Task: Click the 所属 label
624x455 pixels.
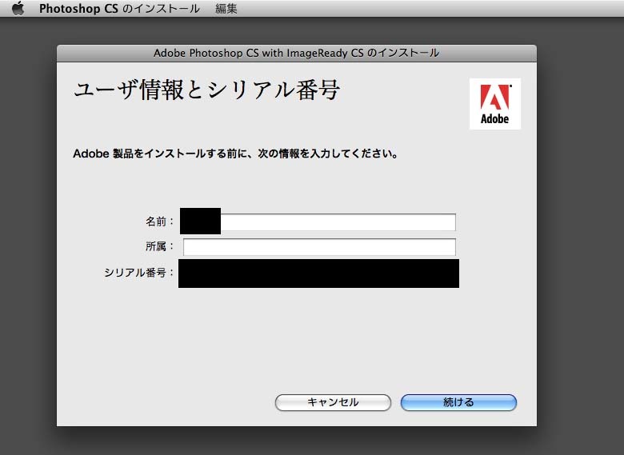Action: 159,246
